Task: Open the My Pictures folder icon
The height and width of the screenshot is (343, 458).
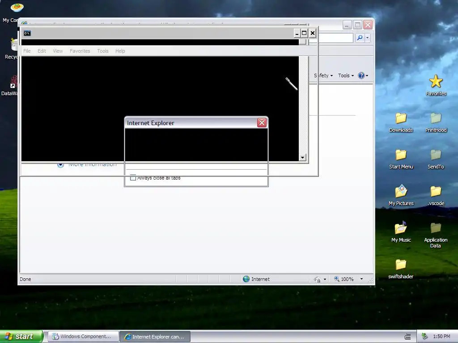Action: (x=401, y=191)
